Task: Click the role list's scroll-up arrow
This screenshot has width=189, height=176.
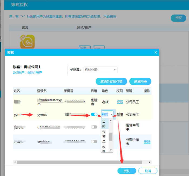Action: [111, 121]
